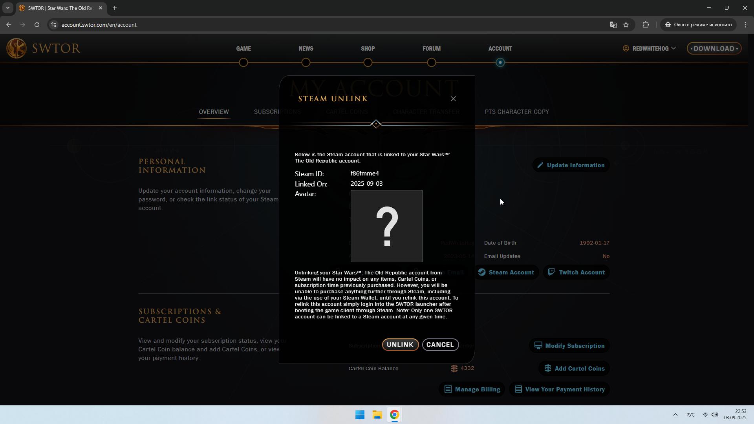Click the user profile icon beside REDWHITEHOG
This screenshot has height=424, width=754.
[x=626, y=48]
